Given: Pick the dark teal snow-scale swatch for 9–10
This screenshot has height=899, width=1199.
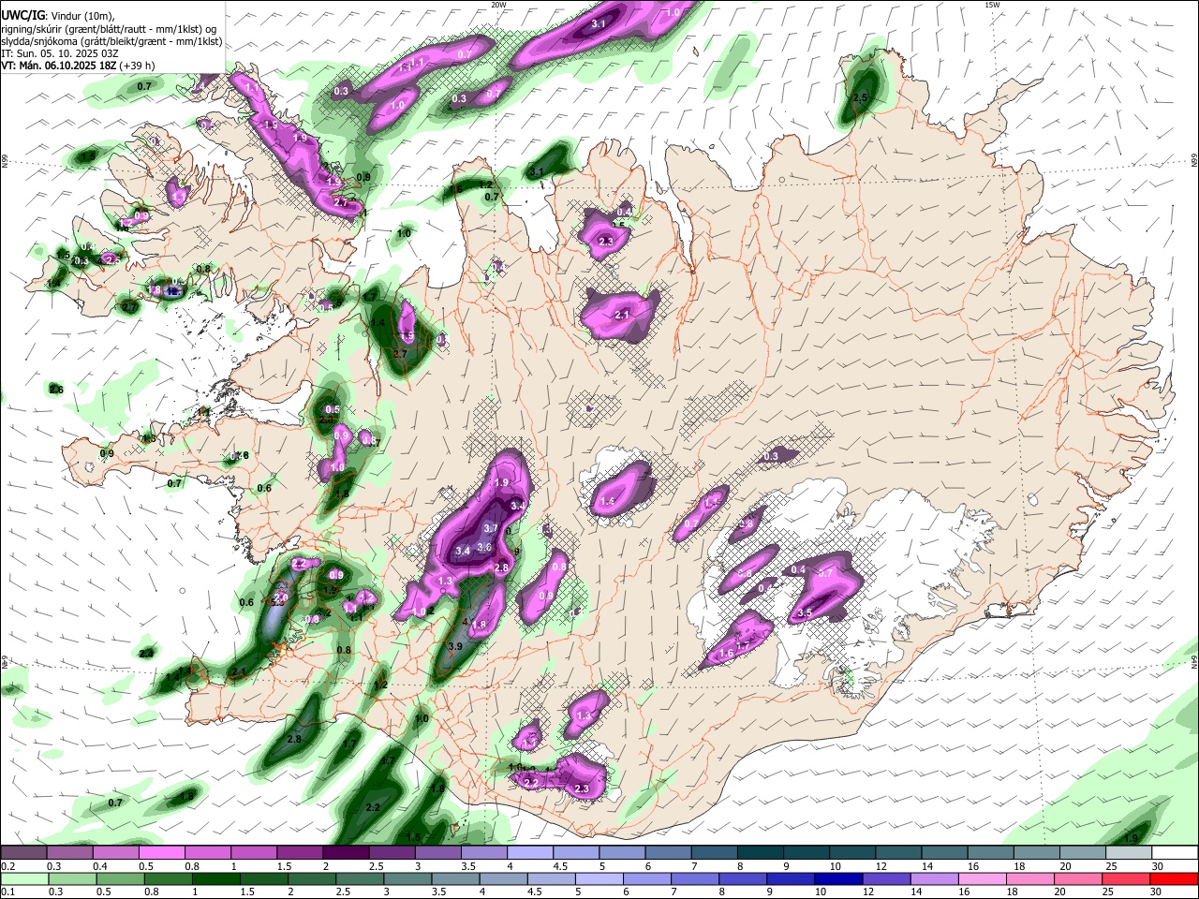Looking at the screenshot, I should 807,853.
